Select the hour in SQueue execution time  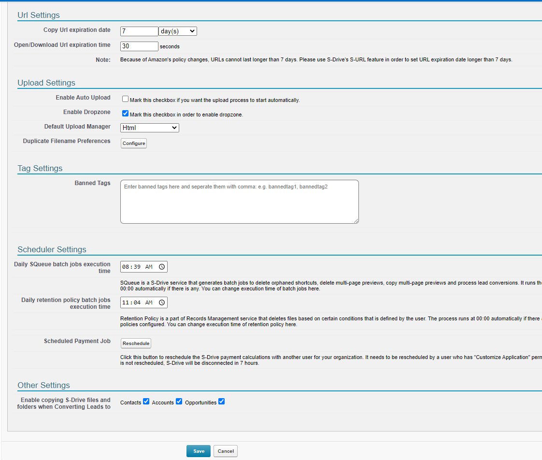tap(126, 267)
